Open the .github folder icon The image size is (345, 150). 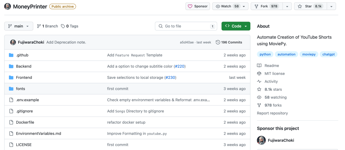click(11, 55)
